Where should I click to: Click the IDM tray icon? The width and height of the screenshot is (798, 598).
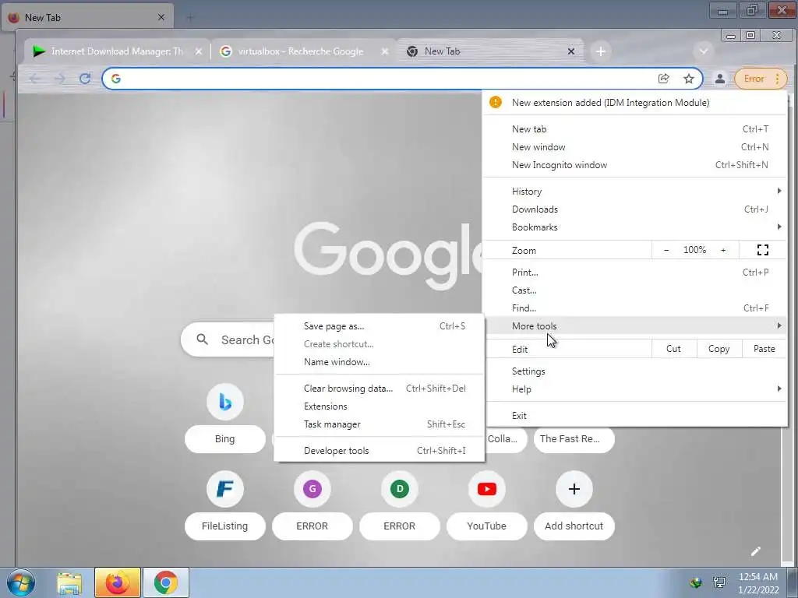[x=696, y=582]
